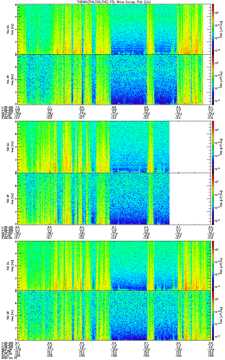Click the blank data gap in THD B⊥ panel
Viewport: 225px width, 360px height.
tap(190, 147)
